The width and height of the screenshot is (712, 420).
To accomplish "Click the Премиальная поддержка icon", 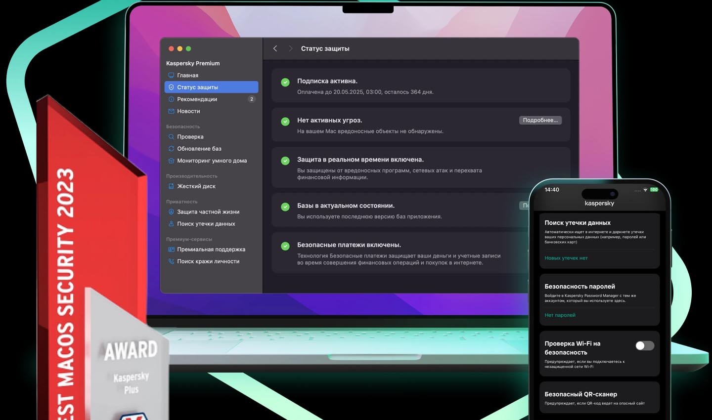I will tap(171, 250).
